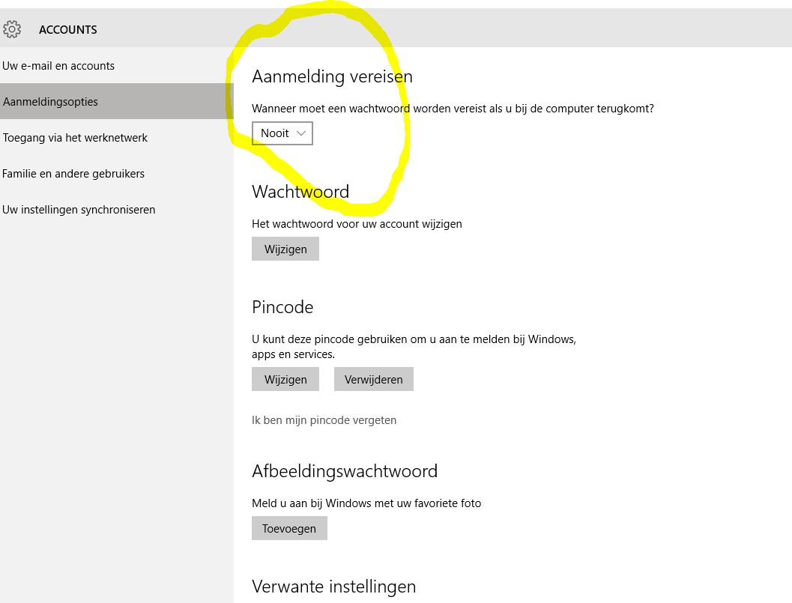
Task: Click Wijzigen under Wachtwoord
Action: (x=285, y=249)
